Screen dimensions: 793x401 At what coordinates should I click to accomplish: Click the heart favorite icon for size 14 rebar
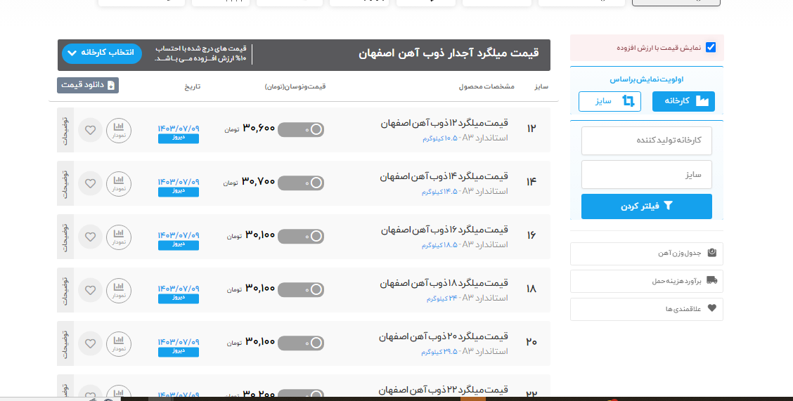click(90, 183)
